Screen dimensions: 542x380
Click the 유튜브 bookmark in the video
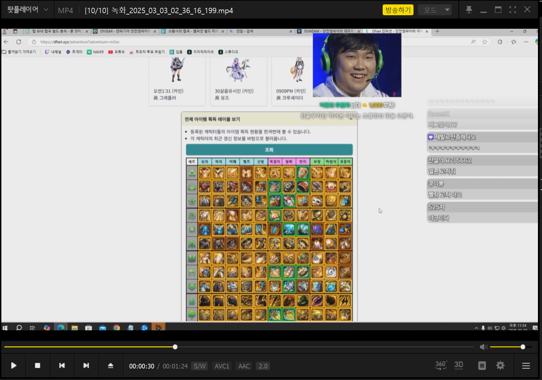pyautogui.click(x=116, y=52)
